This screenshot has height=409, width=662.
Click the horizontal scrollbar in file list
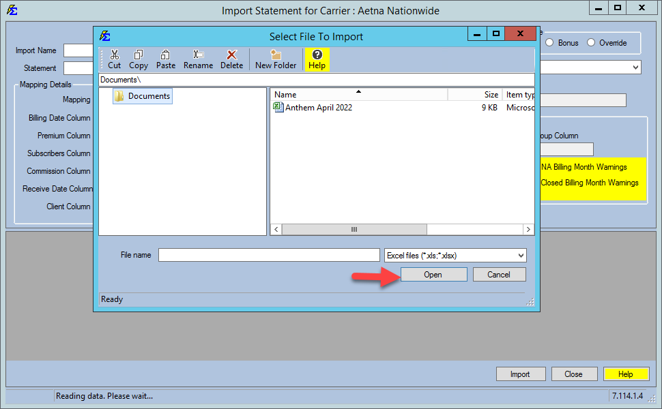(354, 230)
